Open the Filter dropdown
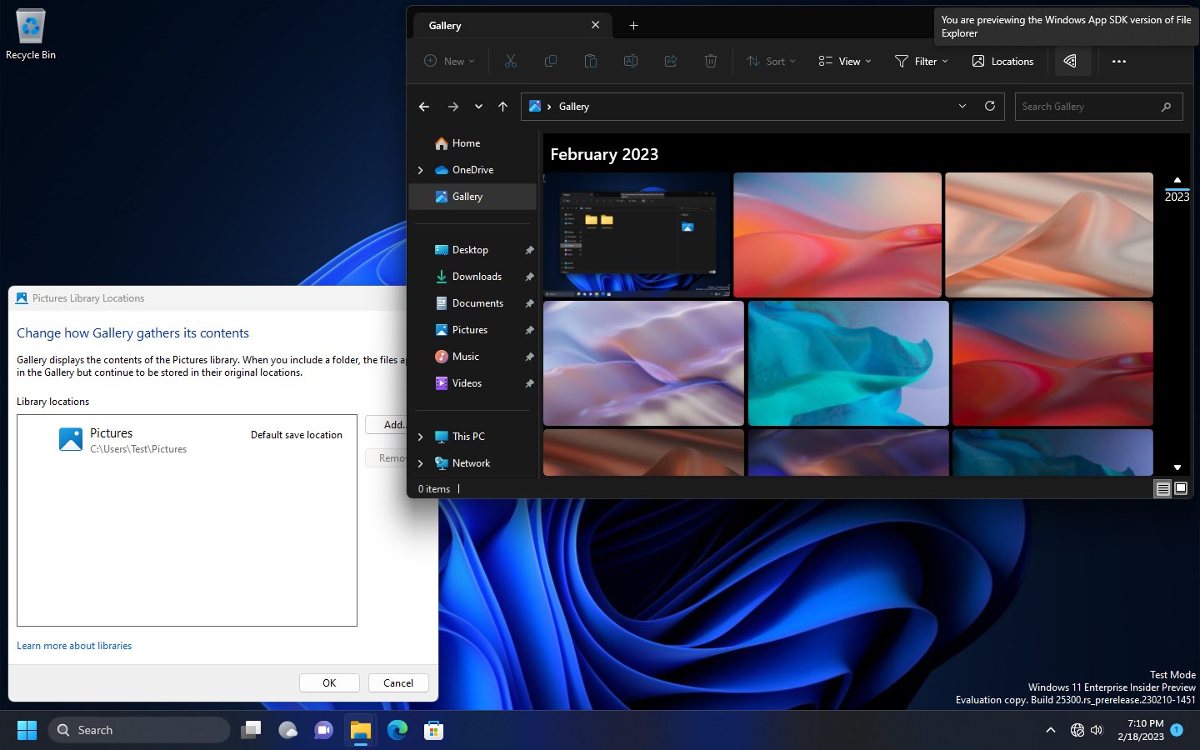This screenshot has height=750, width=1200. [921, 61]
